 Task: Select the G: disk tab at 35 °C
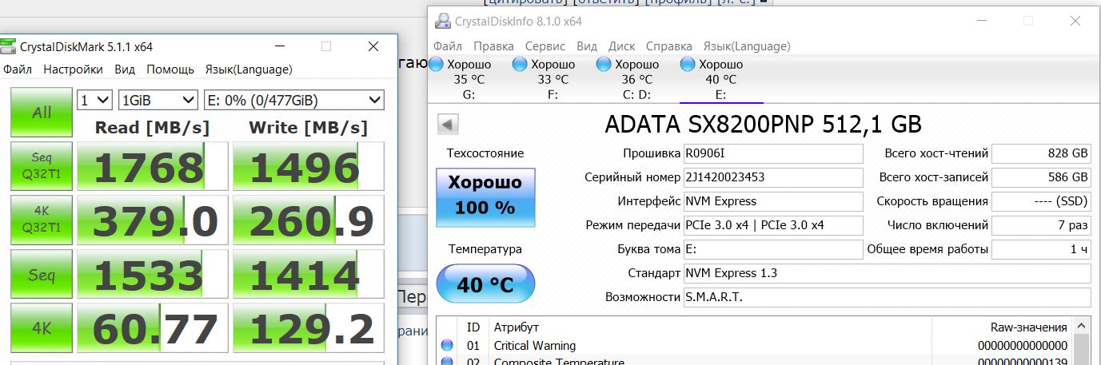click(469, 80)
